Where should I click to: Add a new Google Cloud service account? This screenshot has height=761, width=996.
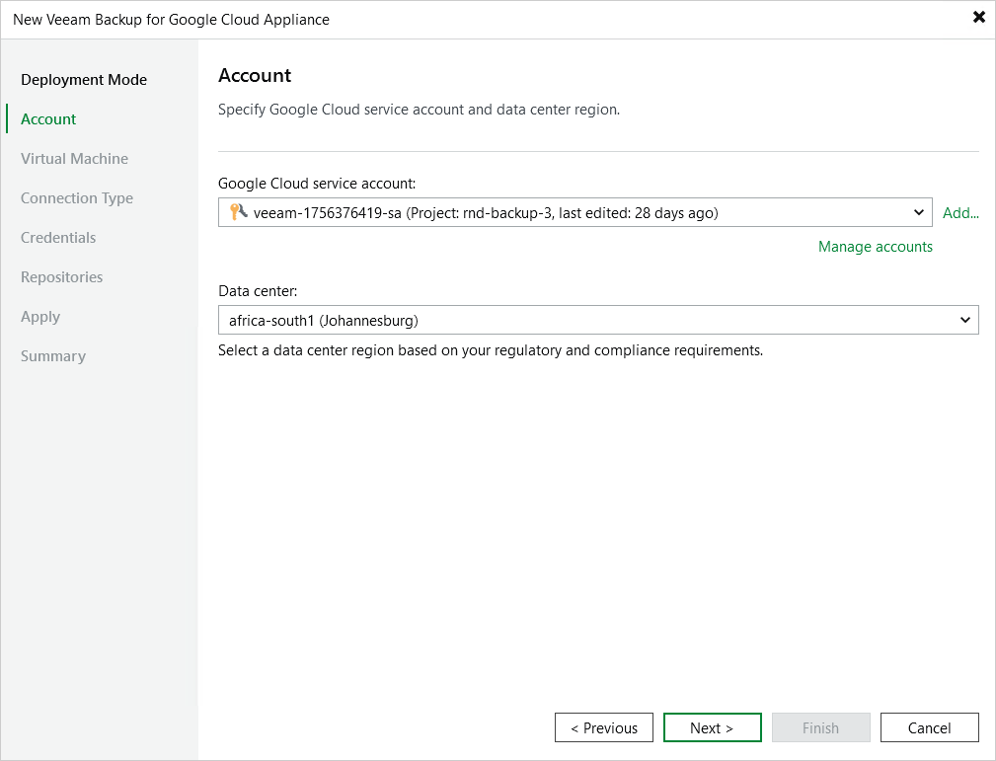click(960, 213)
